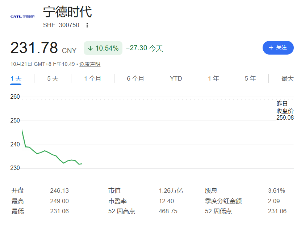The width and height of the screenshot is (301, 227).
Task: Click the 昨日收盘价 259.08 label
Action: tap(285, 111)
